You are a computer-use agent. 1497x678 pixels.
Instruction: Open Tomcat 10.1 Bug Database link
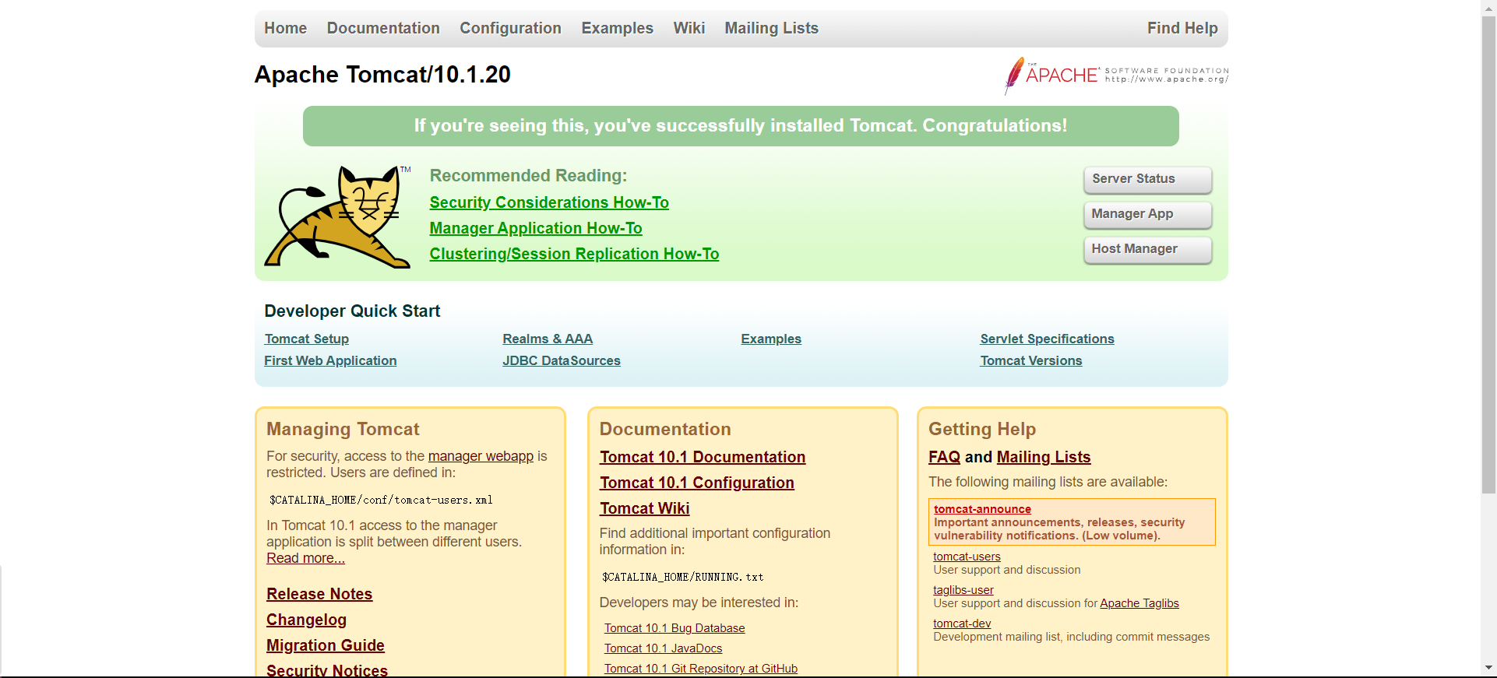tap(675, 628)
